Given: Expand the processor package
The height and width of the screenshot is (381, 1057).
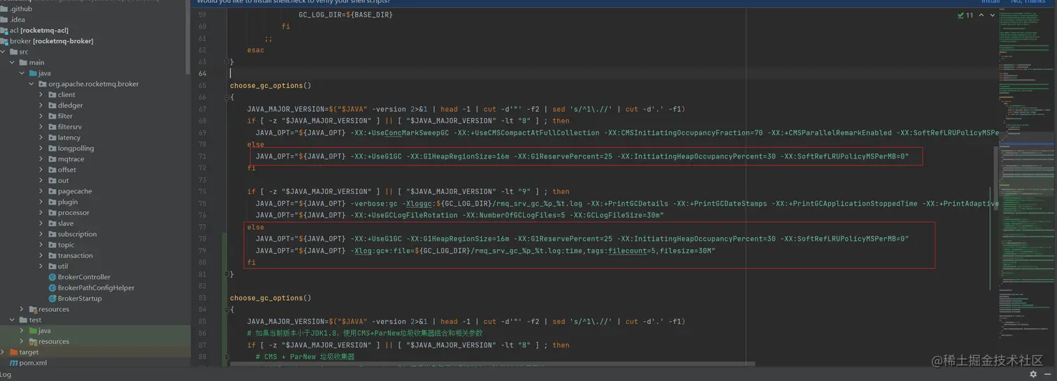Looking at the screenshot, I should point(41,213).
